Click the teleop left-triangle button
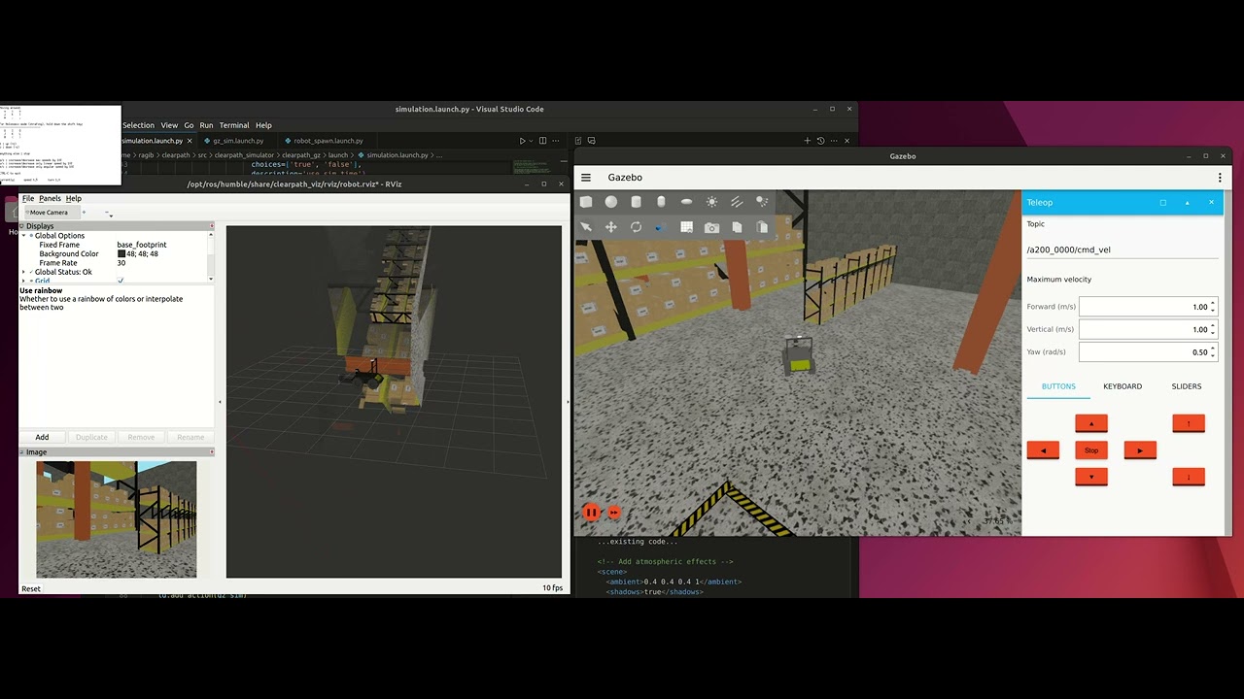This screenshot has width=1244, height=699. 1043,449
